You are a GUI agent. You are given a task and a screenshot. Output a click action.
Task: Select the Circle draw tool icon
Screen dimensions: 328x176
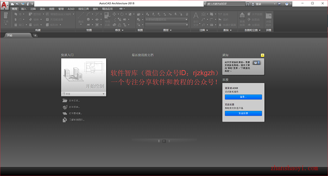(x=88, y=19)
